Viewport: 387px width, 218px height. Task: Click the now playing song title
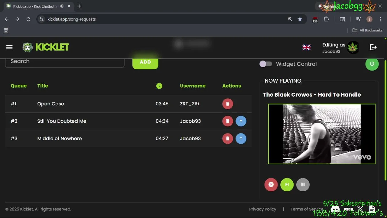[312, 95]
